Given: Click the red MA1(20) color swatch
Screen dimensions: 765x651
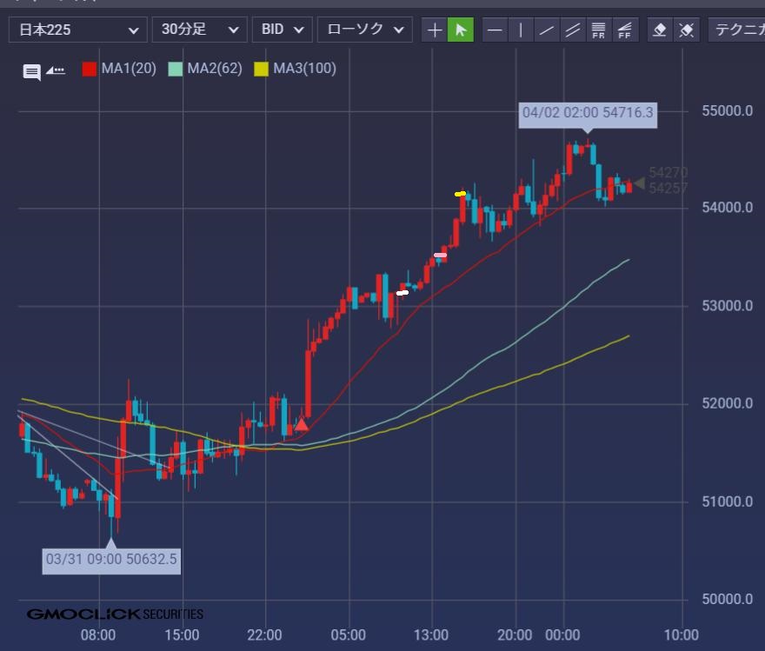Looking at the screenshot, I should (x=90, y=69).
